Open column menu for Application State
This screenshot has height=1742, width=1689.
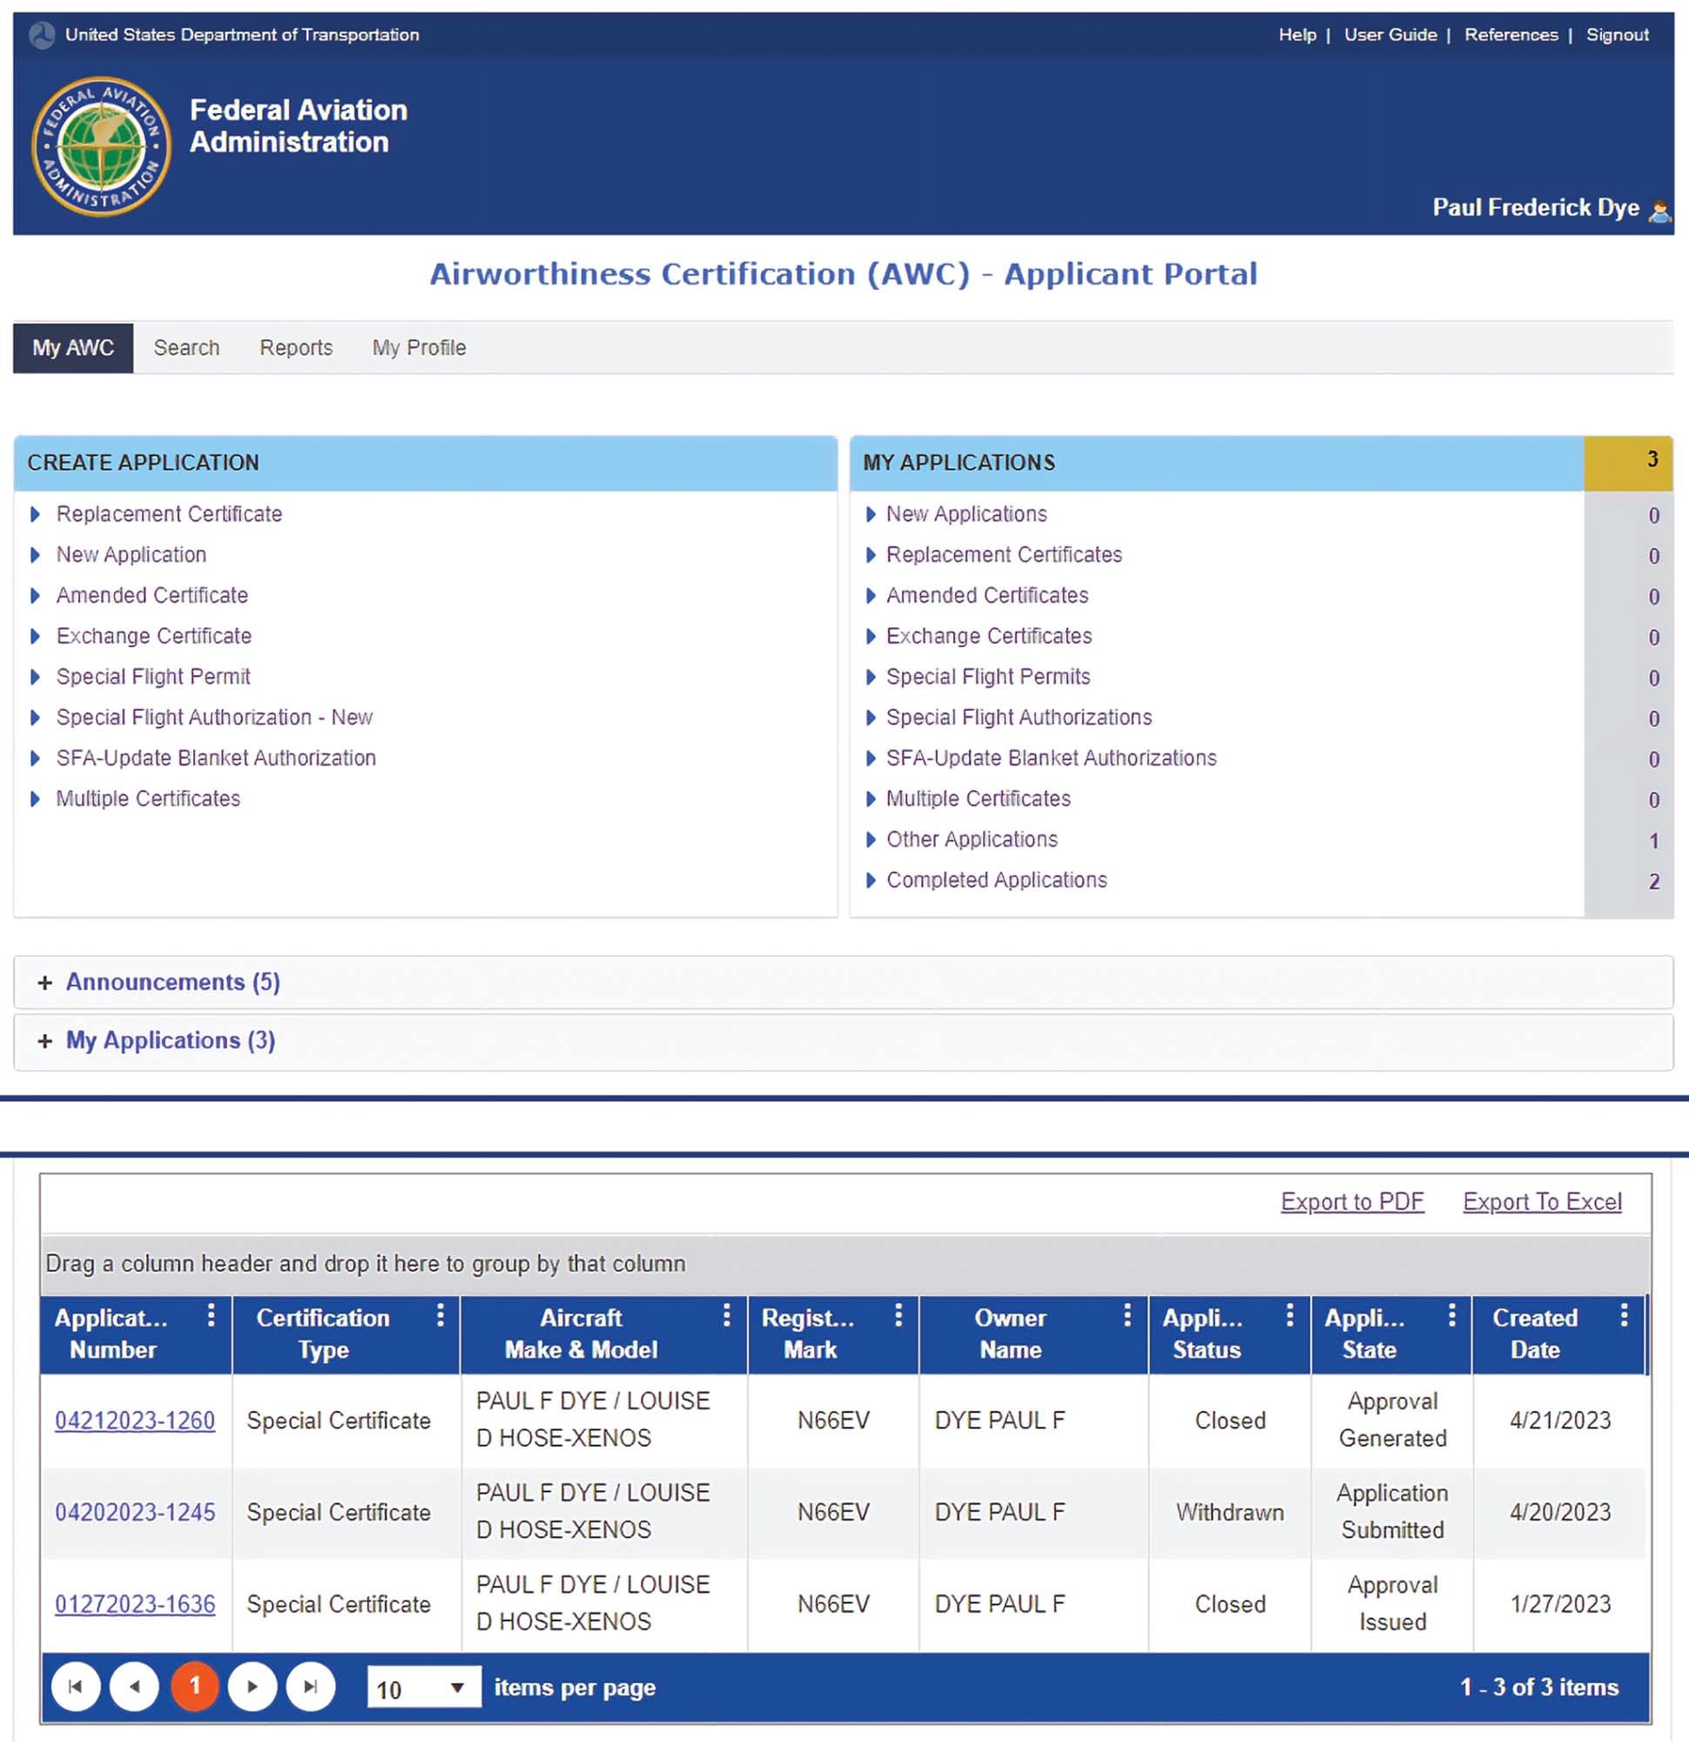click(1452, 1315)
